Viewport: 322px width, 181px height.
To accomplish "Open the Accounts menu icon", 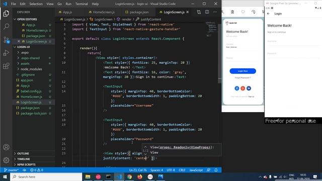I will [x=6, y=147].
